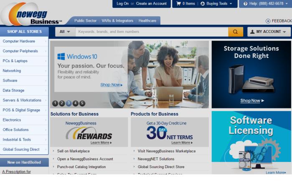
Task: Click the Feedback plus icon
Action: click(x=268, y=21)
